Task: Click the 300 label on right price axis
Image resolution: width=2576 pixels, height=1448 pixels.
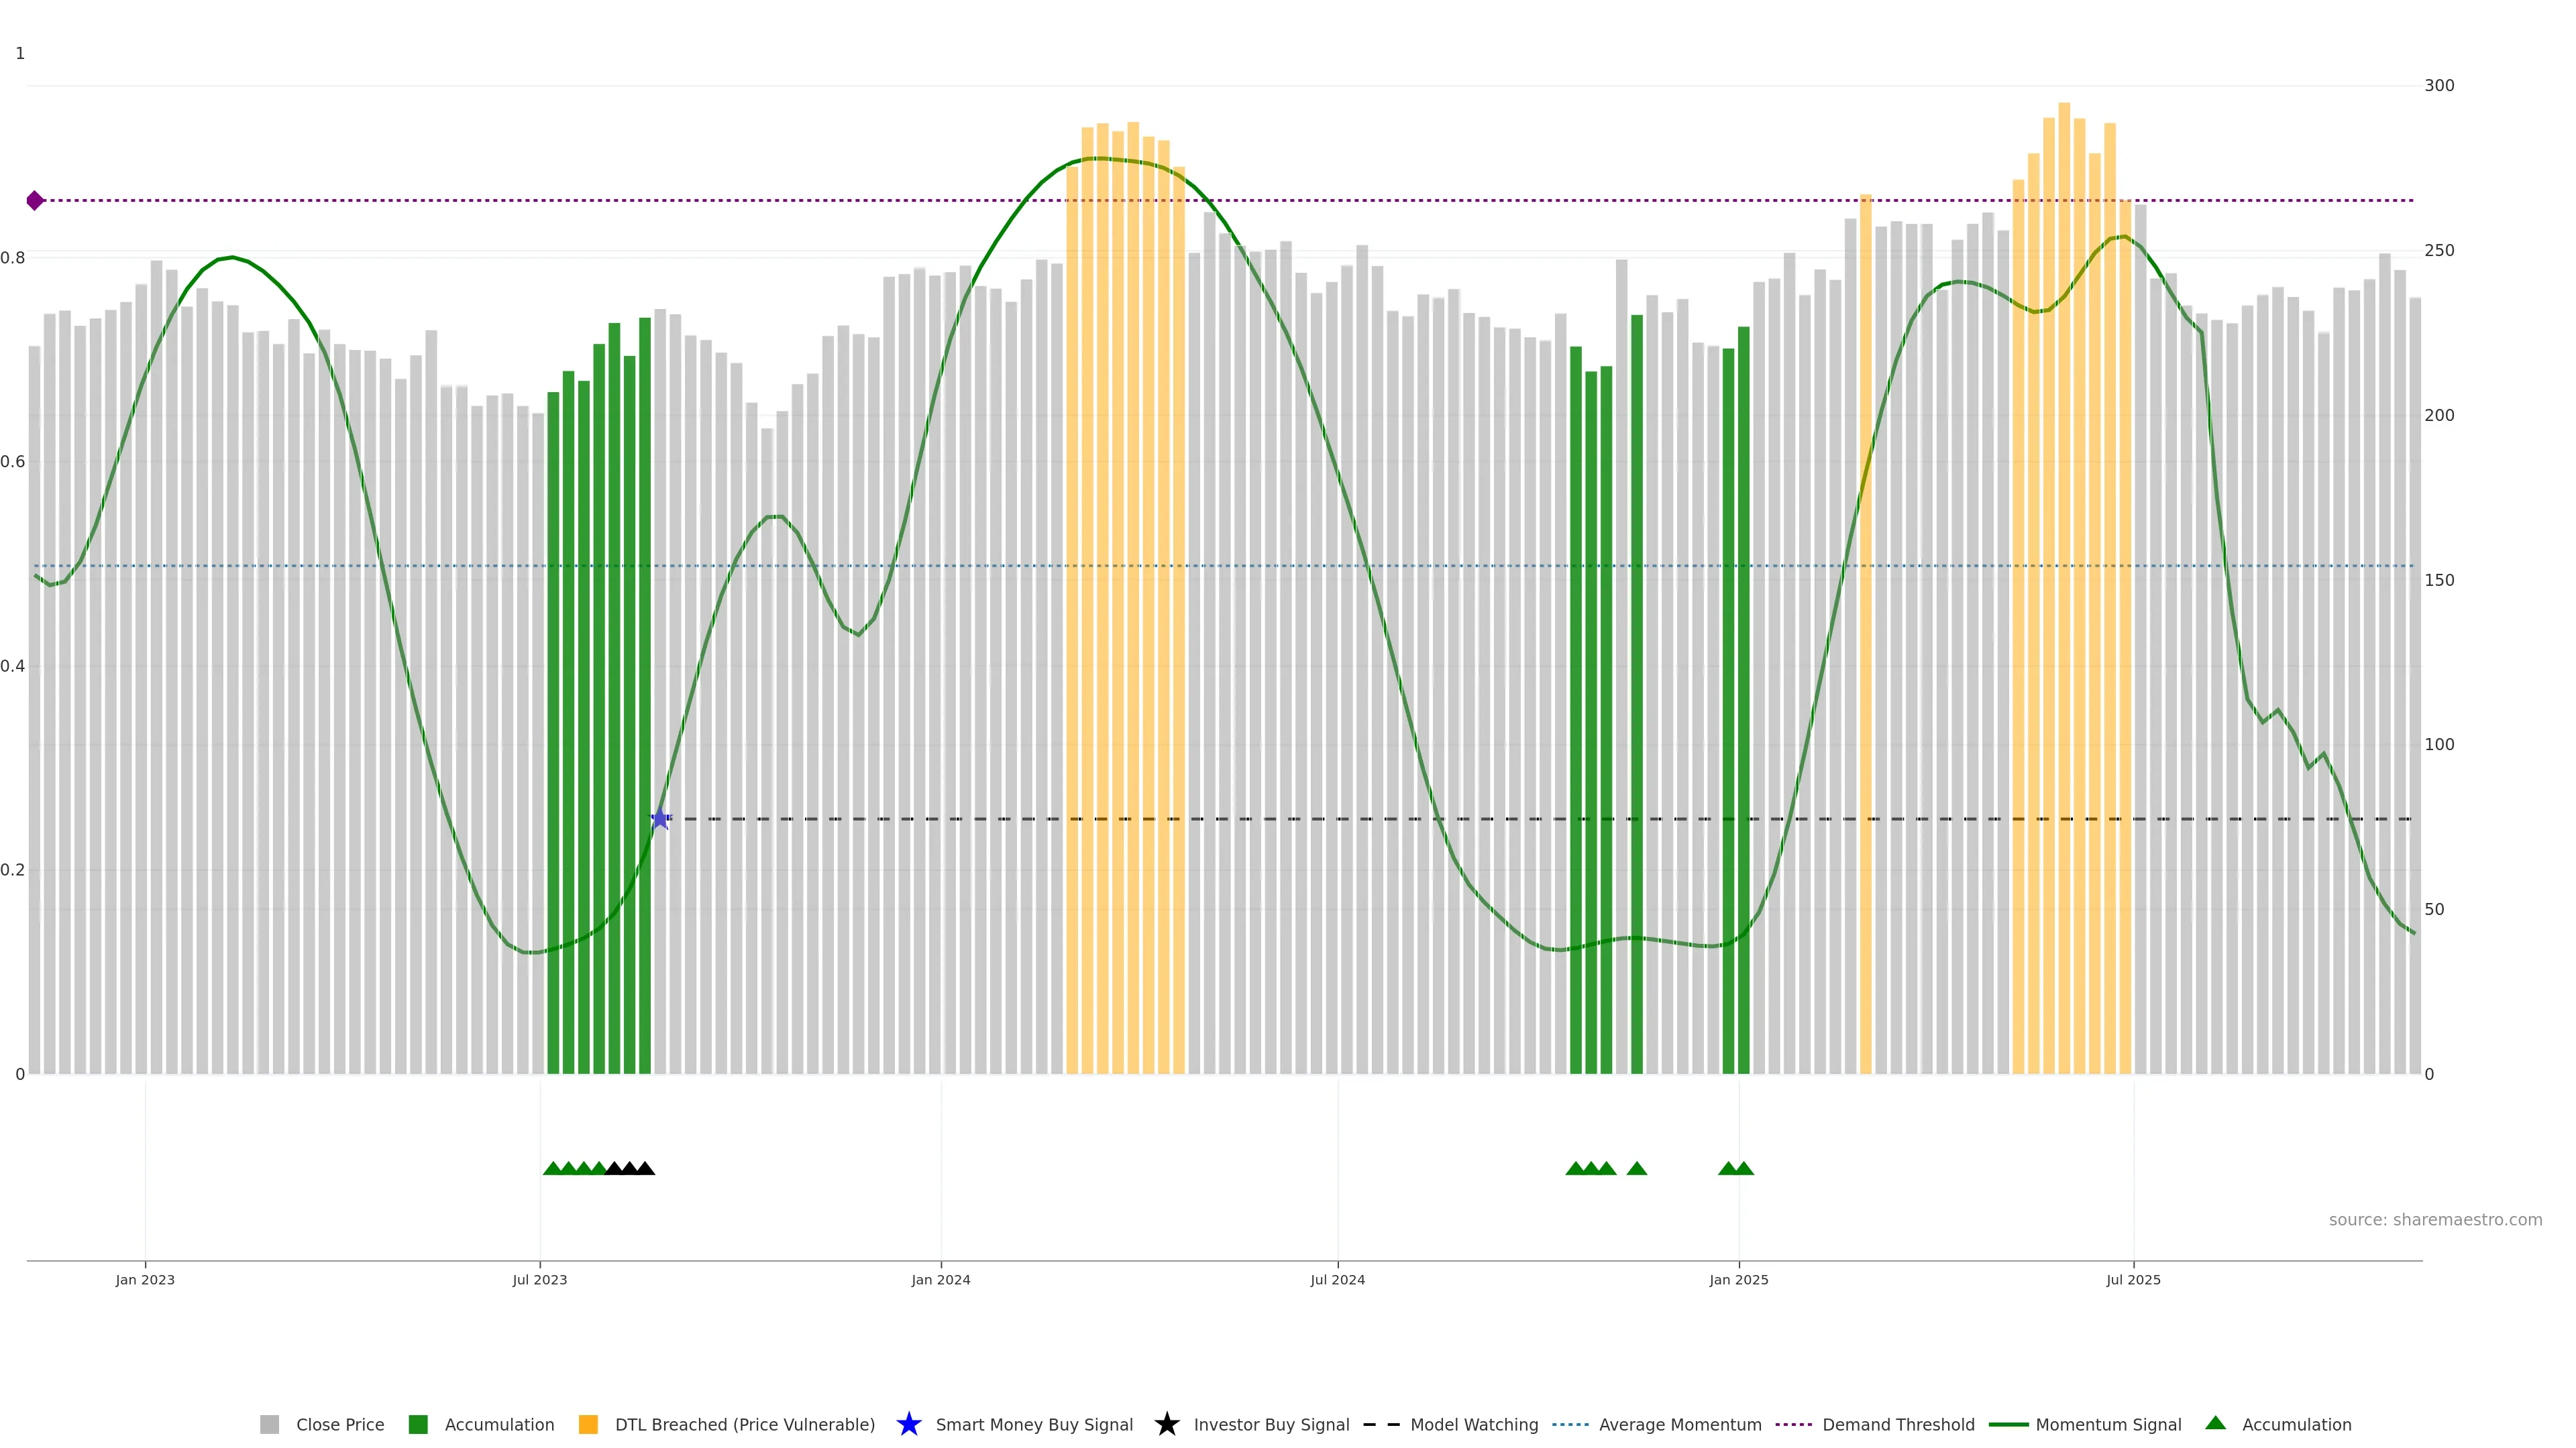Action: (2439, 85)
